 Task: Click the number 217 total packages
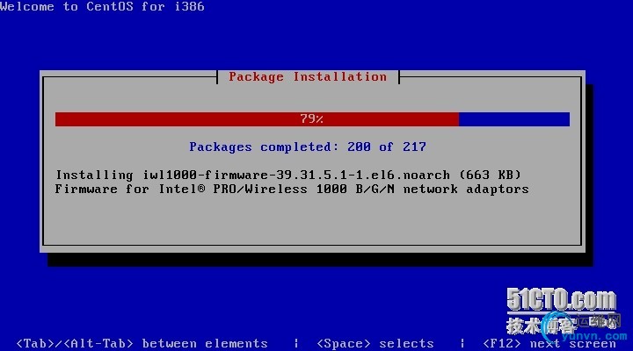(x=414, y=147)
